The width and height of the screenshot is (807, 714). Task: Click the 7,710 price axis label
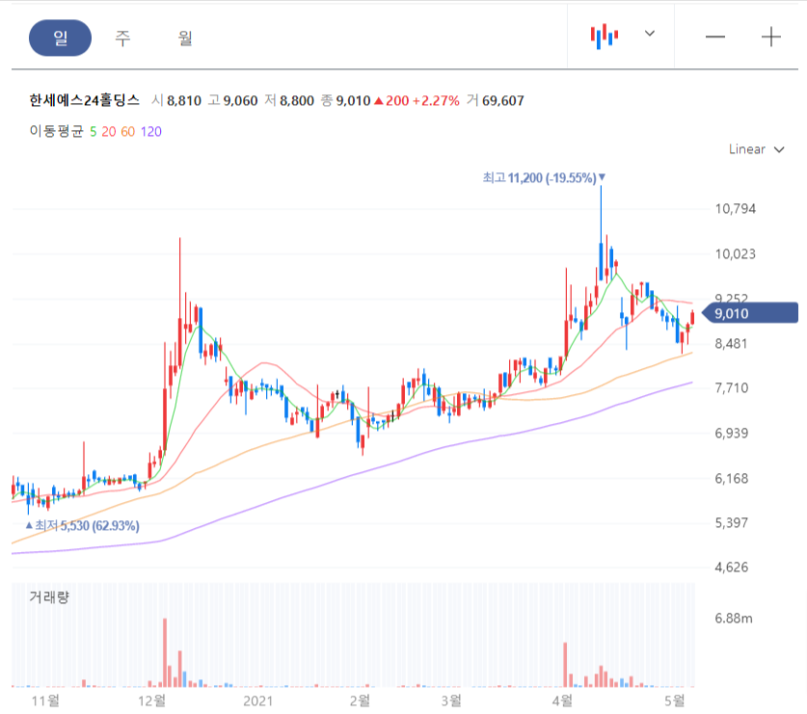tap(732, 388)
